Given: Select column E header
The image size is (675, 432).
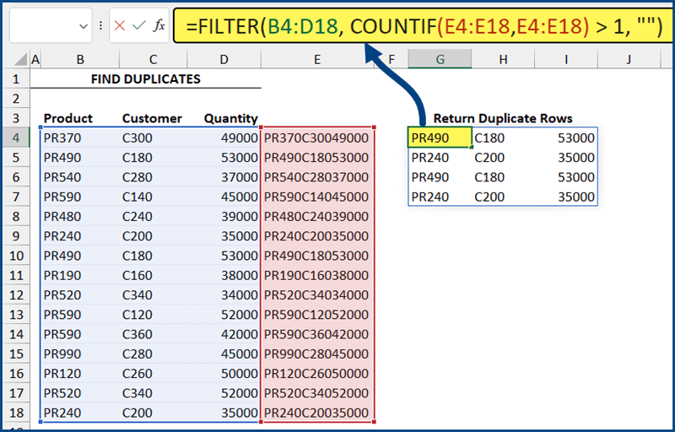Looking at the screenshot, I should click(x=316, y=59).
